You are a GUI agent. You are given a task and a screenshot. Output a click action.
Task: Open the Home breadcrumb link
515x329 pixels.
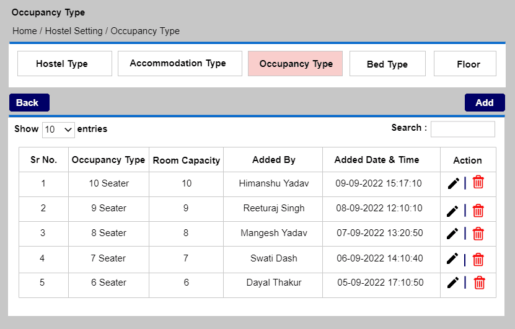click(25, 31)
